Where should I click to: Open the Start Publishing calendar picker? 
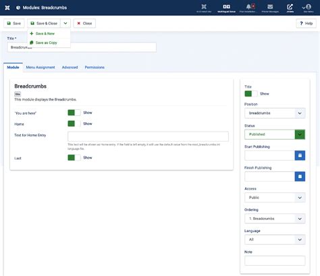(x=300, y=155)
